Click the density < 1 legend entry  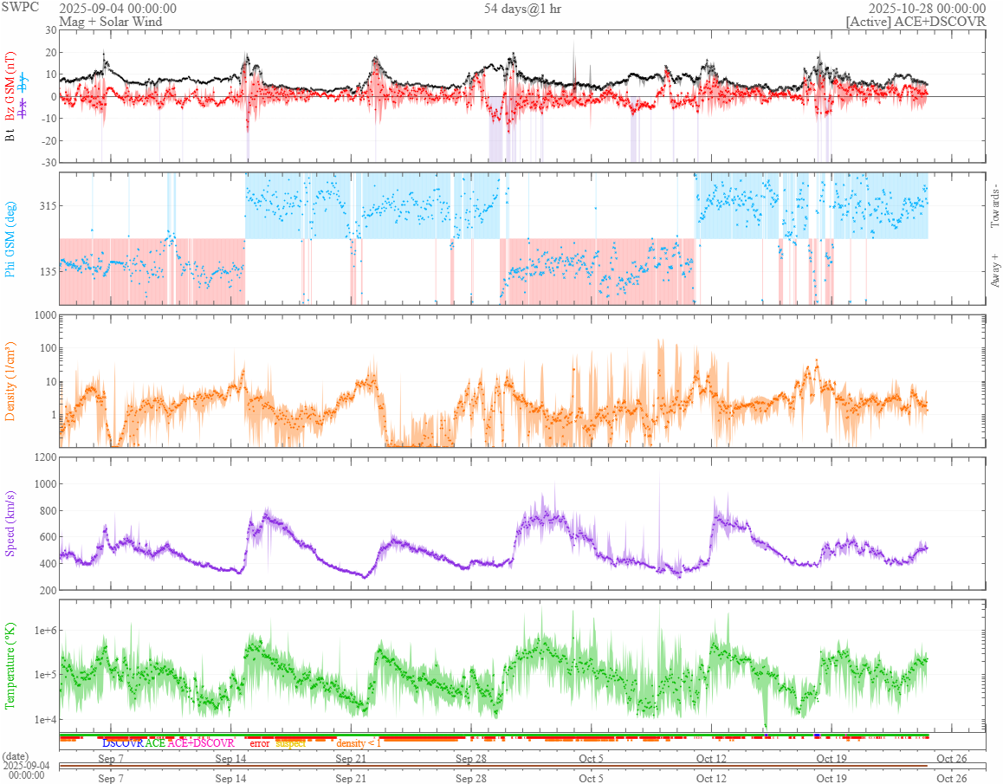pos(359,743)
